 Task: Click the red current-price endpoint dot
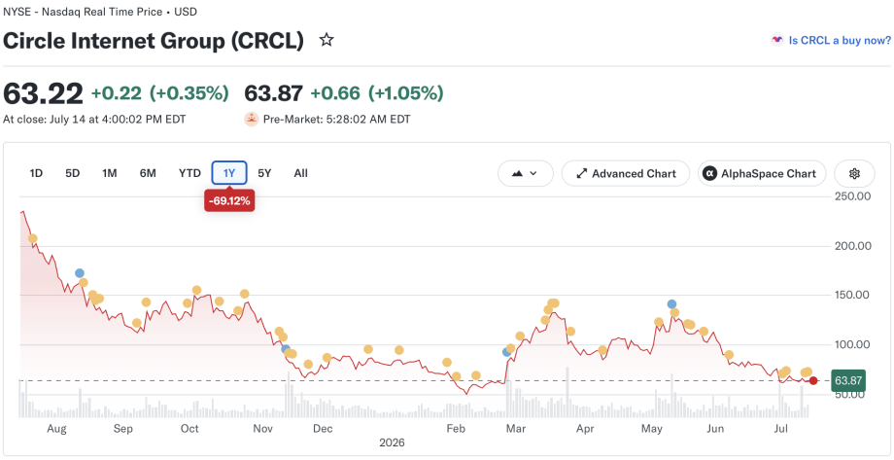coord(813,380)
